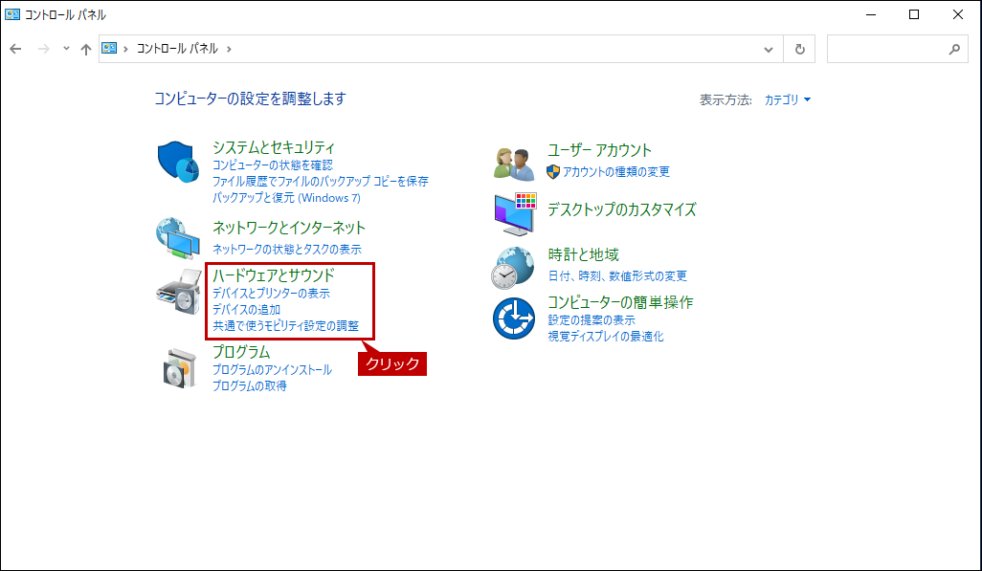982x571 pixels.
Task: Click the System and Security shield icon
Action: 177,161
